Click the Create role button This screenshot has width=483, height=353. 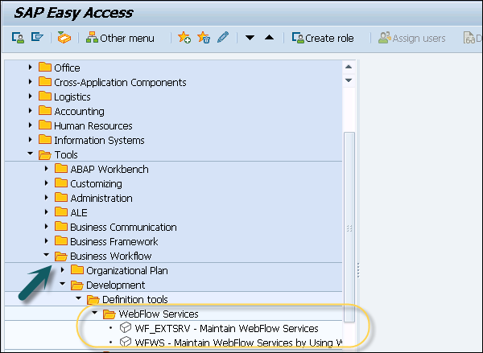pyautogui.click(x=323, y=38)
